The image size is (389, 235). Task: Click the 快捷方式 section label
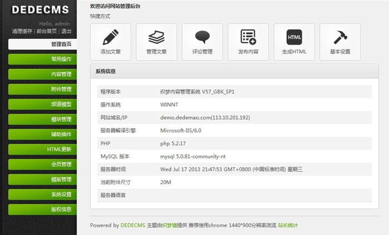[100, 16]
